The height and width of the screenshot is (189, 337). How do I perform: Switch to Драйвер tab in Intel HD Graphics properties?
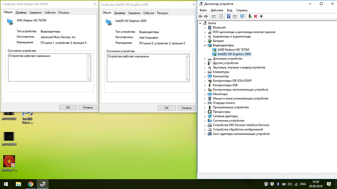click(x=120, y=13)
